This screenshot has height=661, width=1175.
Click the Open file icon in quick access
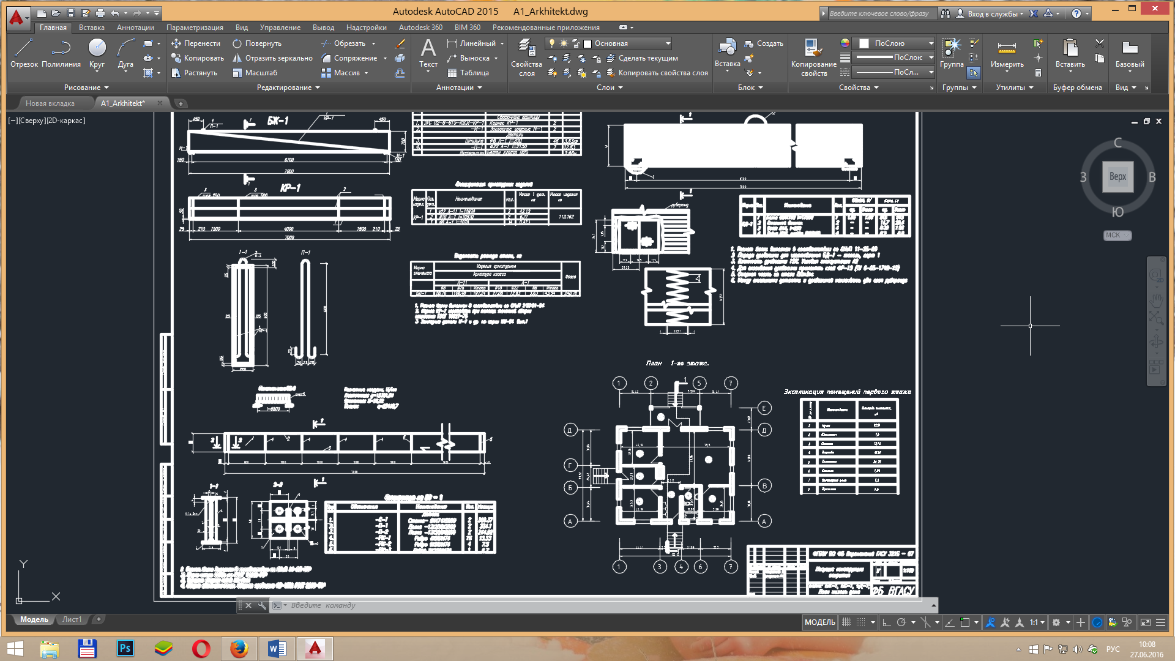tap(56, 13)
